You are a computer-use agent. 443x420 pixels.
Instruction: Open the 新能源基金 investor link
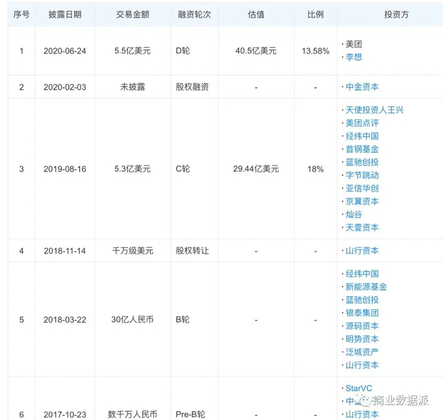pyautogui.click(x=366, y=287)
